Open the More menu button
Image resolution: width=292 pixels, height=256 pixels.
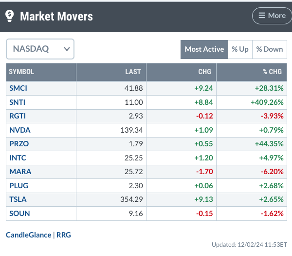click(272, 16)
